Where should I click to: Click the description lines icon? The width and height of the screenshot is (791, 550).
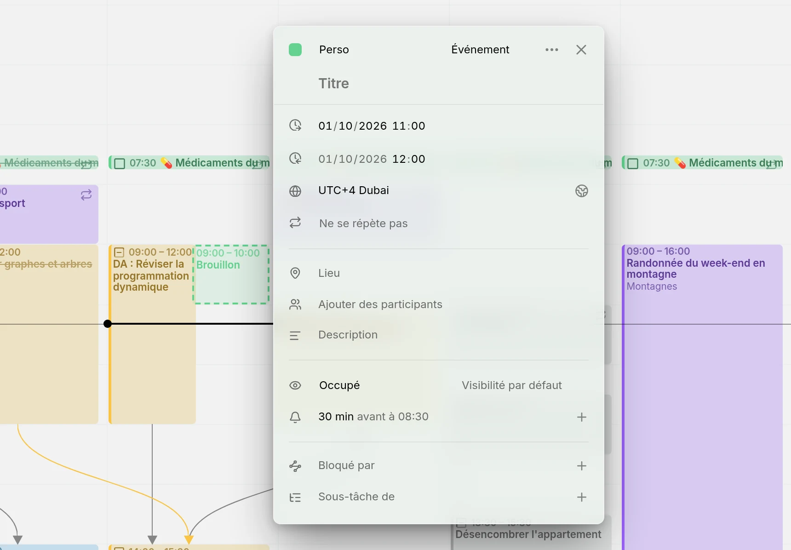pyautogui.click(x=295, y=336)
